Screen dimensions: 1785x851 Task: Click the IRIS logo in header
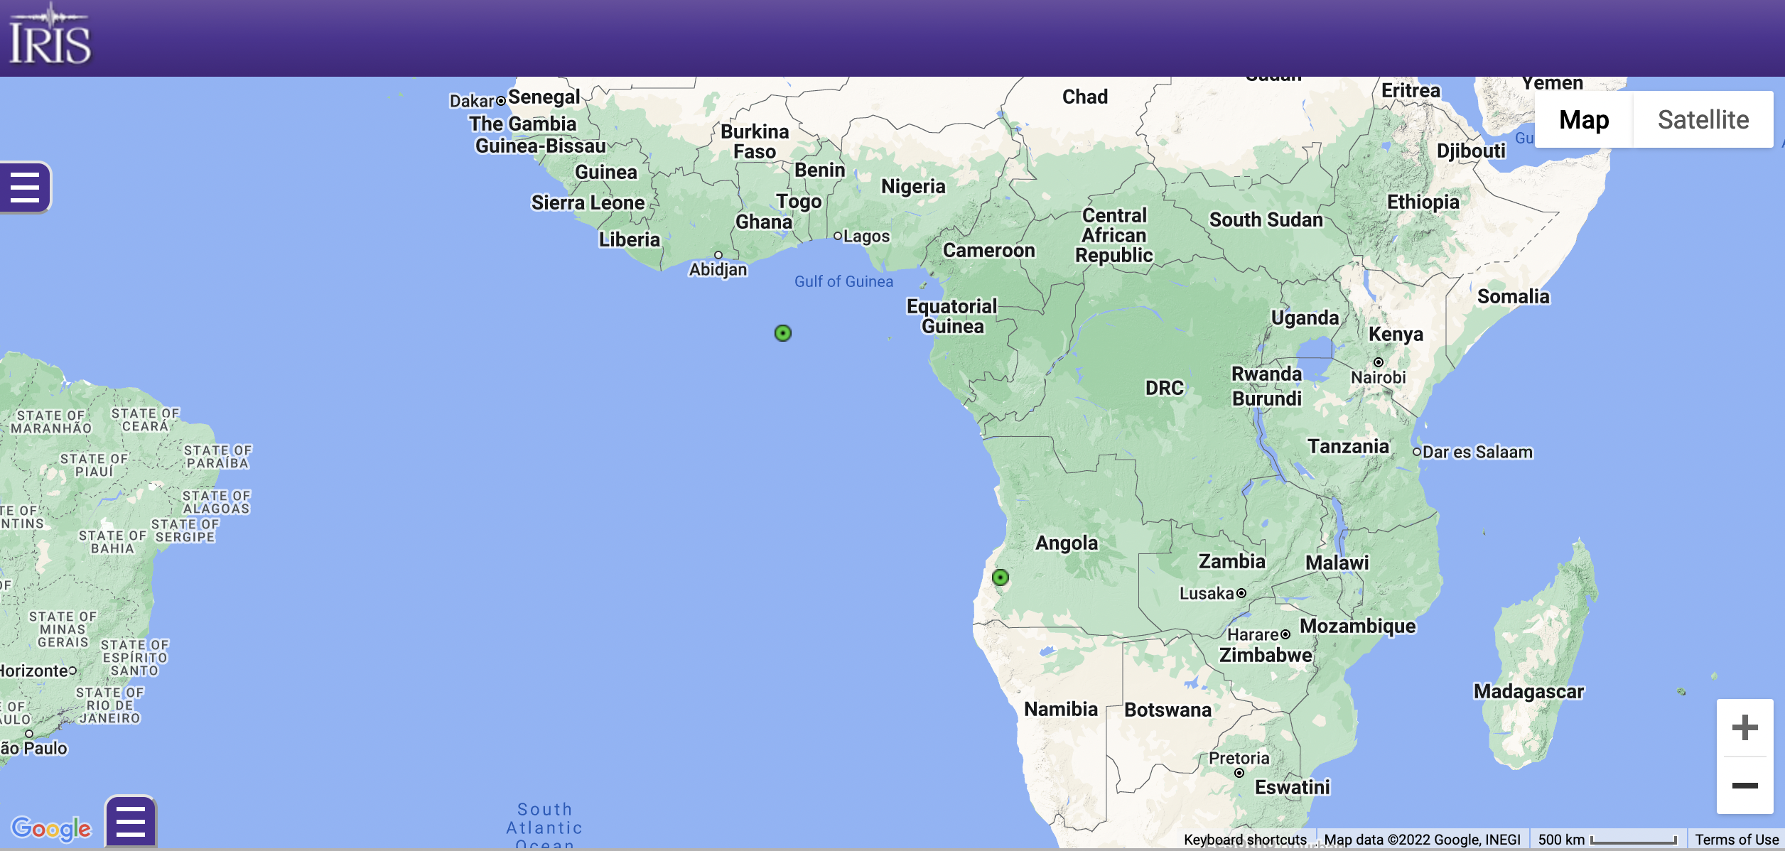pyautogui.click(x=50, y=34)
